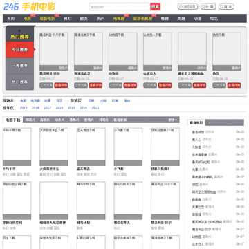Viewport: 249px width, 249px height.
Task: Go to 首页 in navigation bar
Action: [11, 19]
